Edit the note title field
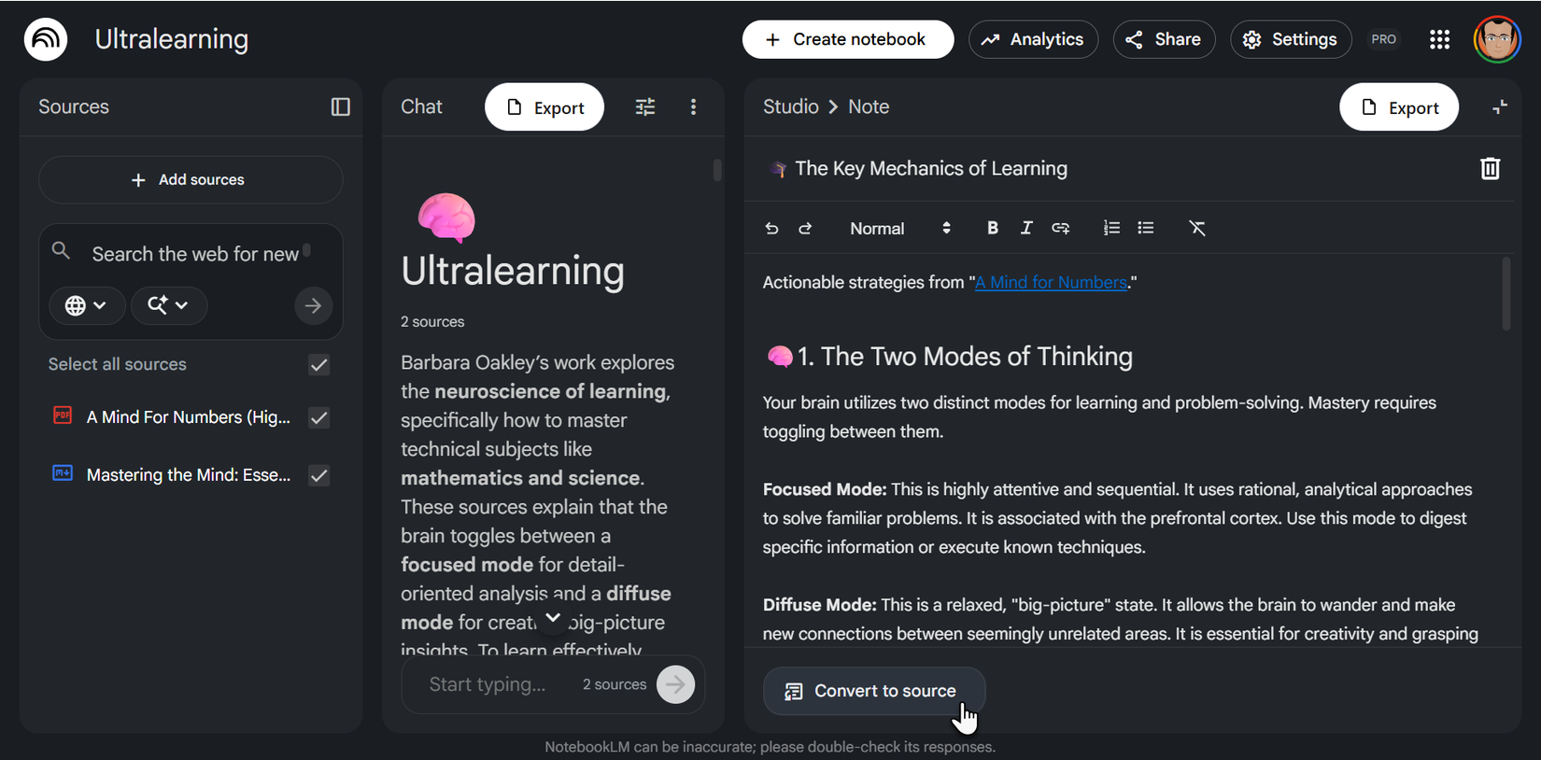Viewport: 1541px width, 760px height. click(931, 168)
